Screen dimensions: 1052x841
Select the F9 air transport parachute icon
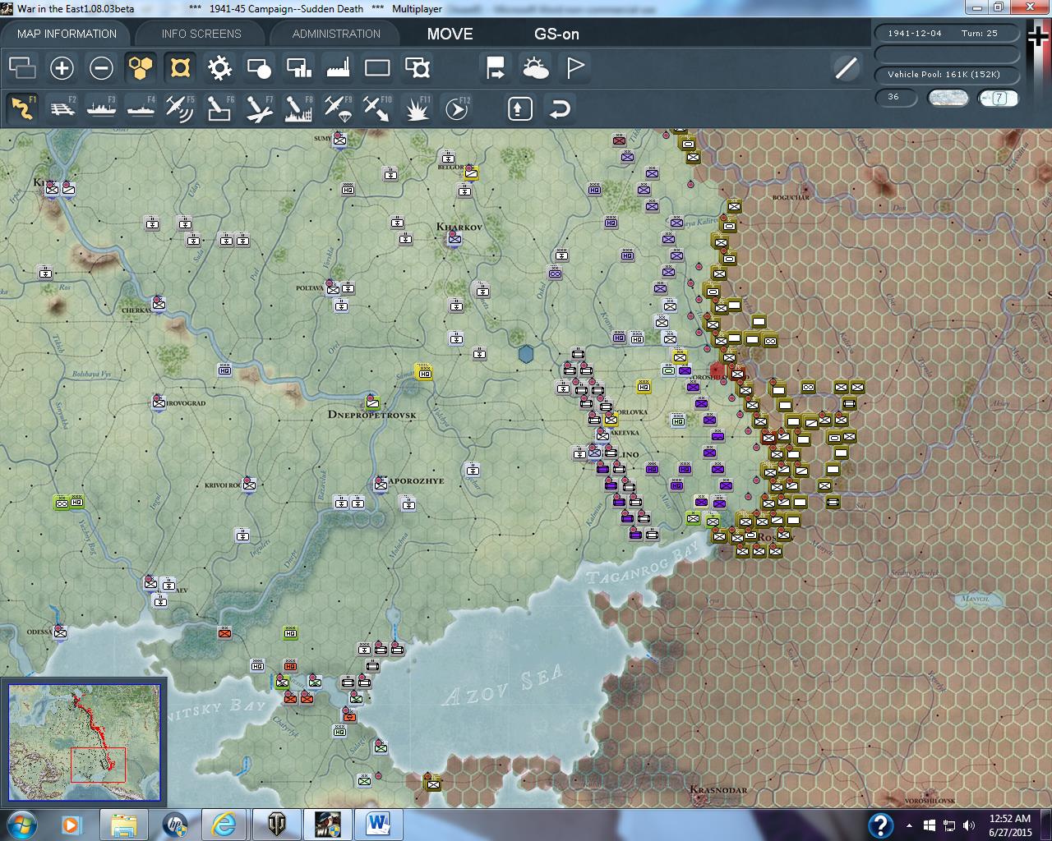[338, 108]
